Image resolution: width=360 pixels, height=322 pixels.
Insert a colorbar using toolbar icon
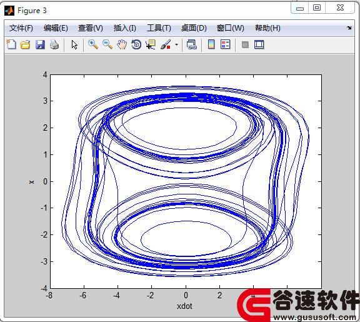click(211, 44)
